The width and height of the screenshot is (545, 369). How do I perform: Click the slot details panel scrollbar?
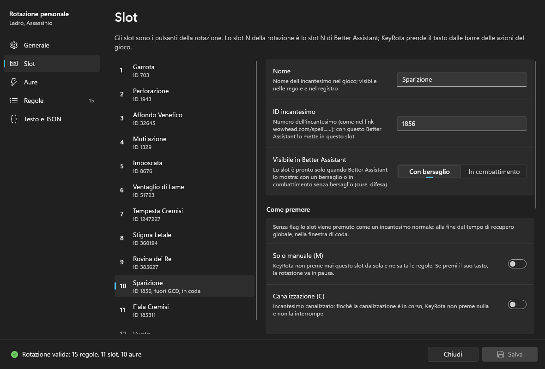pos(536,135)
